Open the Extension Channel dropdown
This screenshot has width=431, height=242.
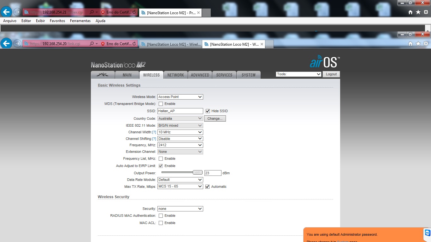point(180,152)
